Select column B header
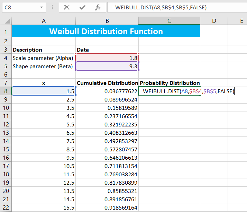This screenshot has height=212, width=247. click(x=107, y=21)
